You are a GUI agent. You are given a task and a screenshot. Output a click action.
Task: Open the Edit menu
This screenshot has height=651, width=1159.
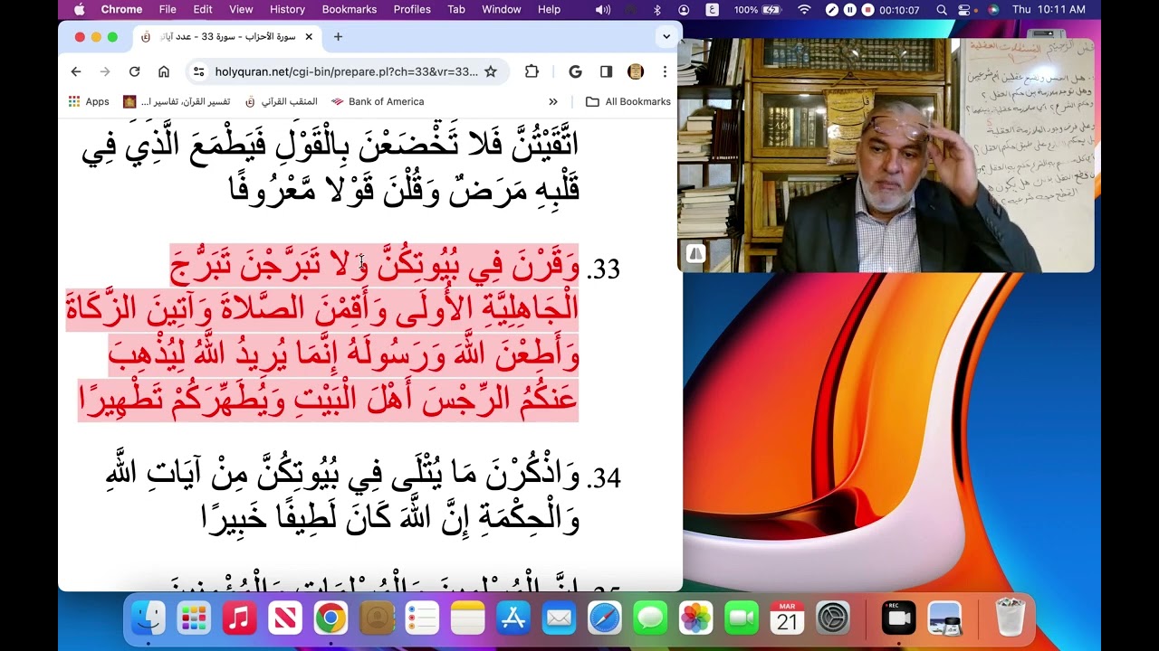[x=203, y=10]
